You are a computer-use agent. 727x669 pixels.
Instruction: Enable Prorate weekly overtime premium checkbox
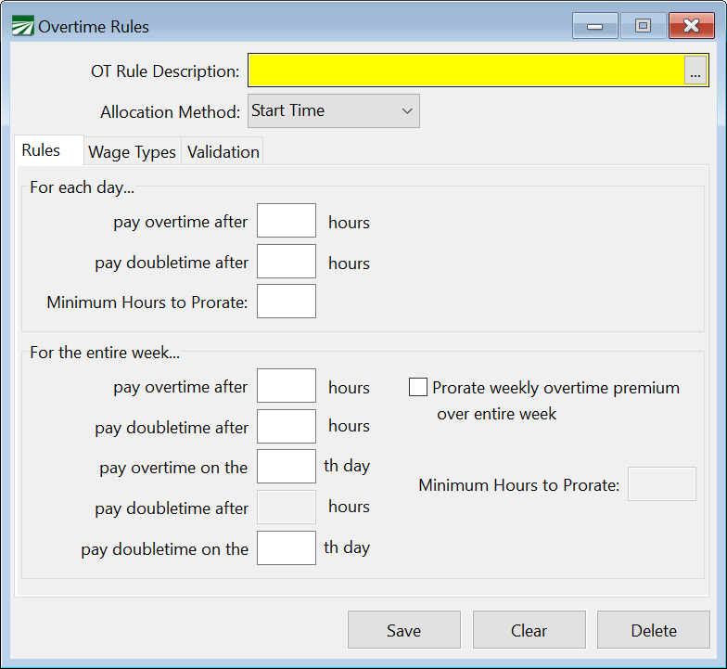[x=418, y=388]
